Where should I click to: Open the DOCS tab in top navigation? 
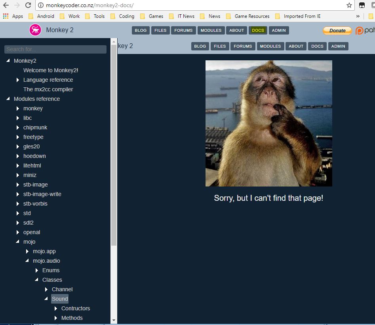coord(258,30)
